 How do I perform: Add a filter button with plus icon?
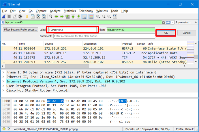coord(196,22)
